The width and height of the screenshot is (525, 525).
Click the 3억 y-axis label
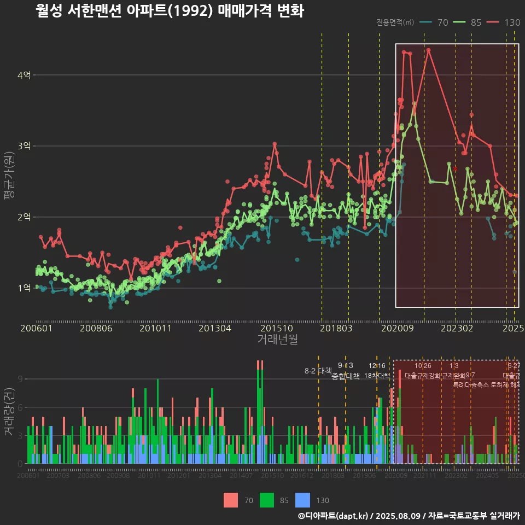click(24, 146)
